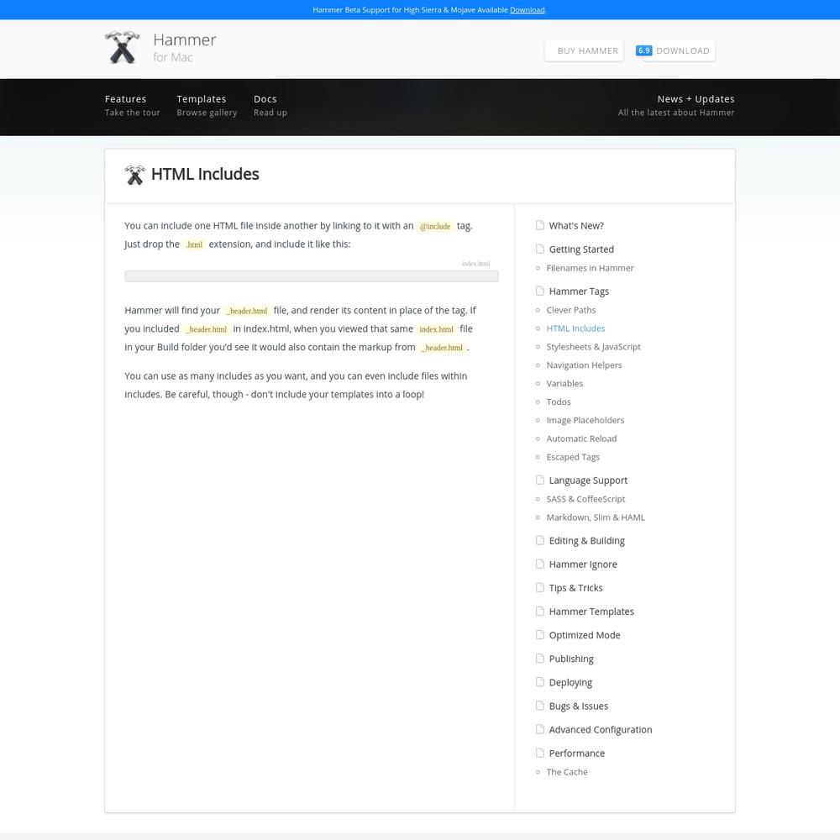Open Navigation Helpers page
840x840 pixels.
click(585, 365)
